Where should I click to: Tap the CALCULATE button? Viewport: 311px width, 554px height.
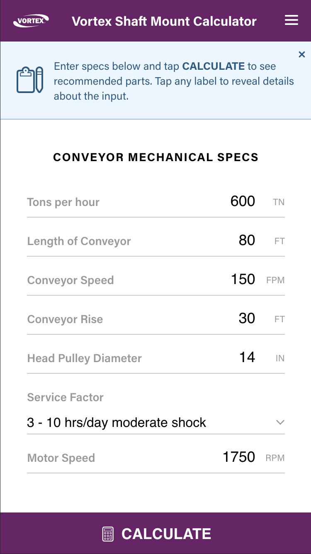click(155, 533)
